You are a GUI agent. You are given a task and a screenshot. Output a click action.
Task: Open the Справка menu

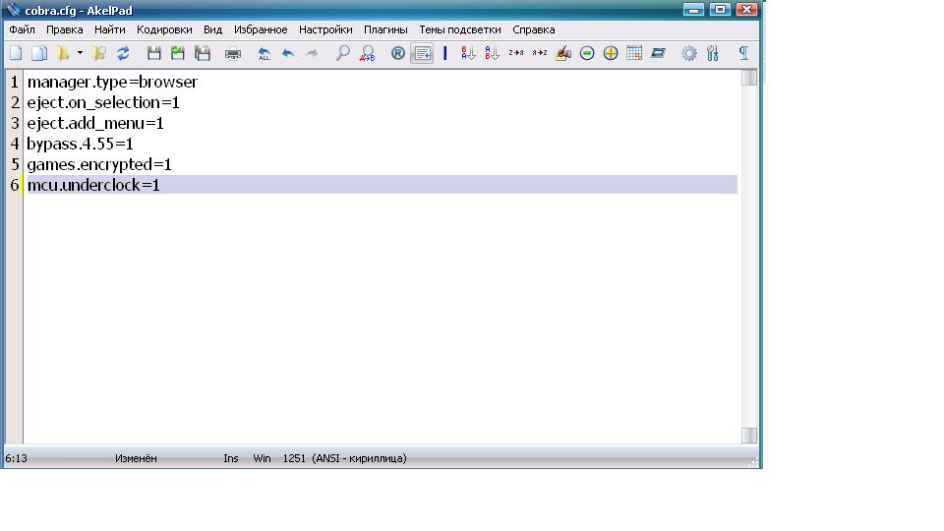[x=533, y=29]
